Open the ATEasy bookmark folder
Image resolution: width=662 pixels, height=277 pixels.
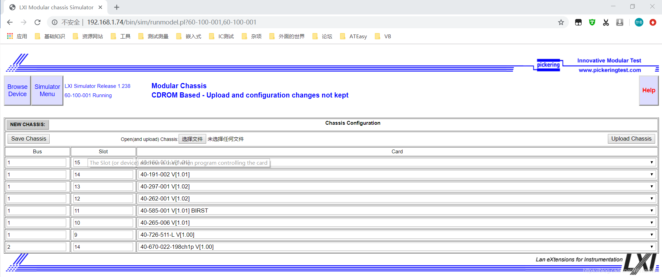click(x=353, y=36)
